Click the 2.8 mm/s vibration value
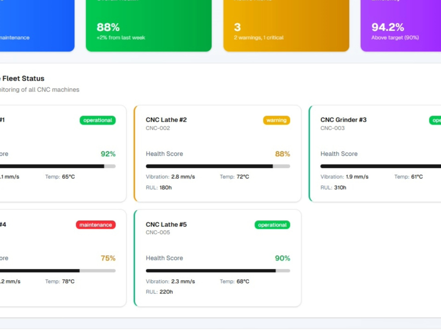The width and height of the screenshot is (441, 330). point(183,177)
